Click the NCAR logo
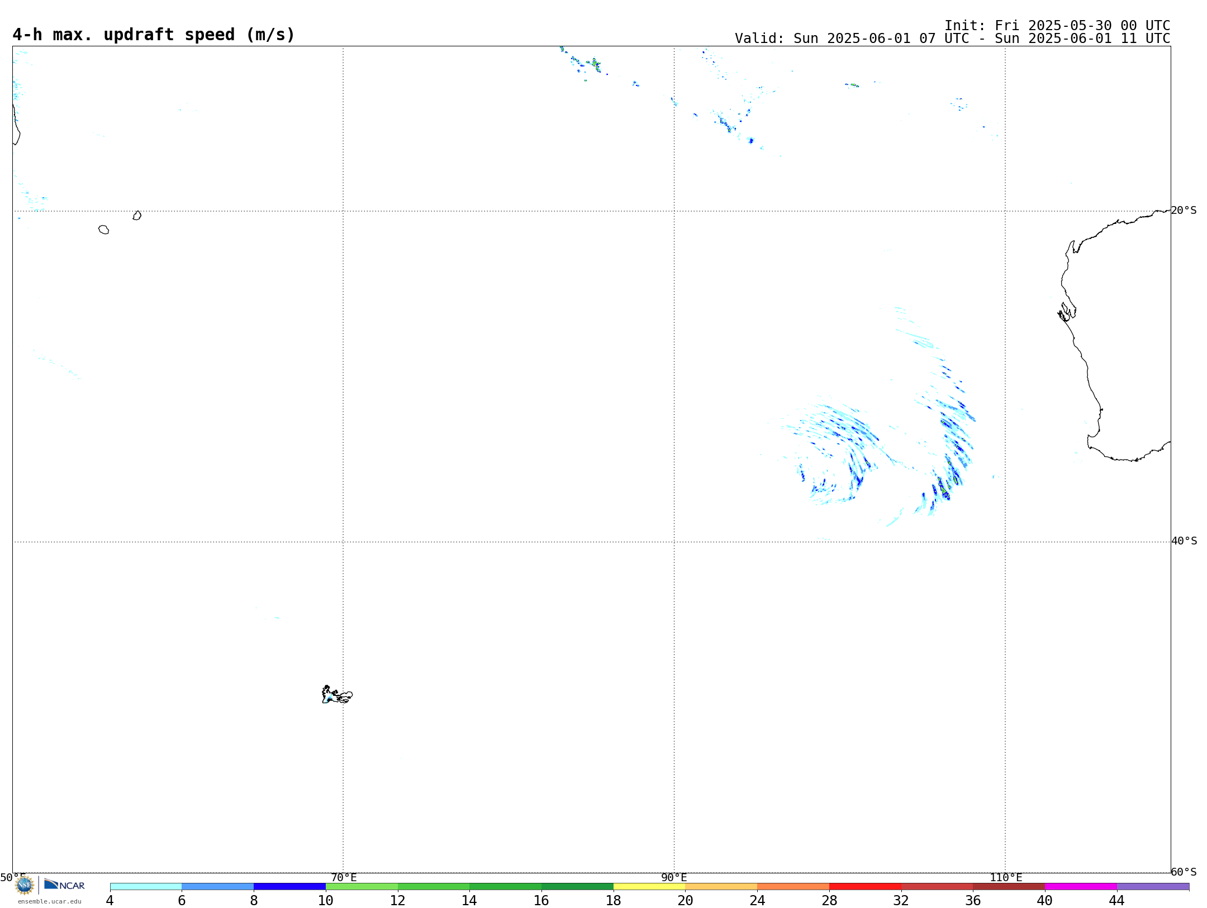 [64, 885]
